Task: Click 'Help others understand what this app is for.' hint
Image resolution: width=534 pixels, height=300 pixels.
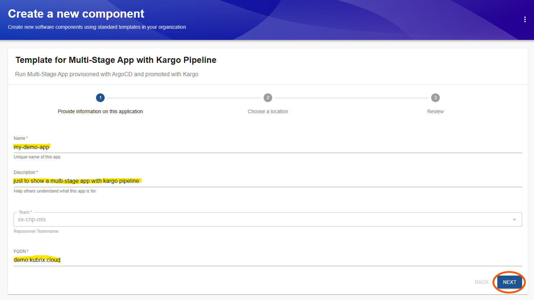Action: click(x=55, y=191)
